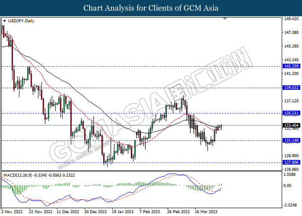Click the 11 Dec 2022 date label

(68, 212)
